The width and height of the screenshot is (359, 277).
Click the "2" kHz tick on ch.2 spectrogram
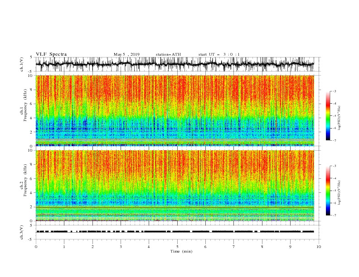pyautogui.click(x=32, y=207)
